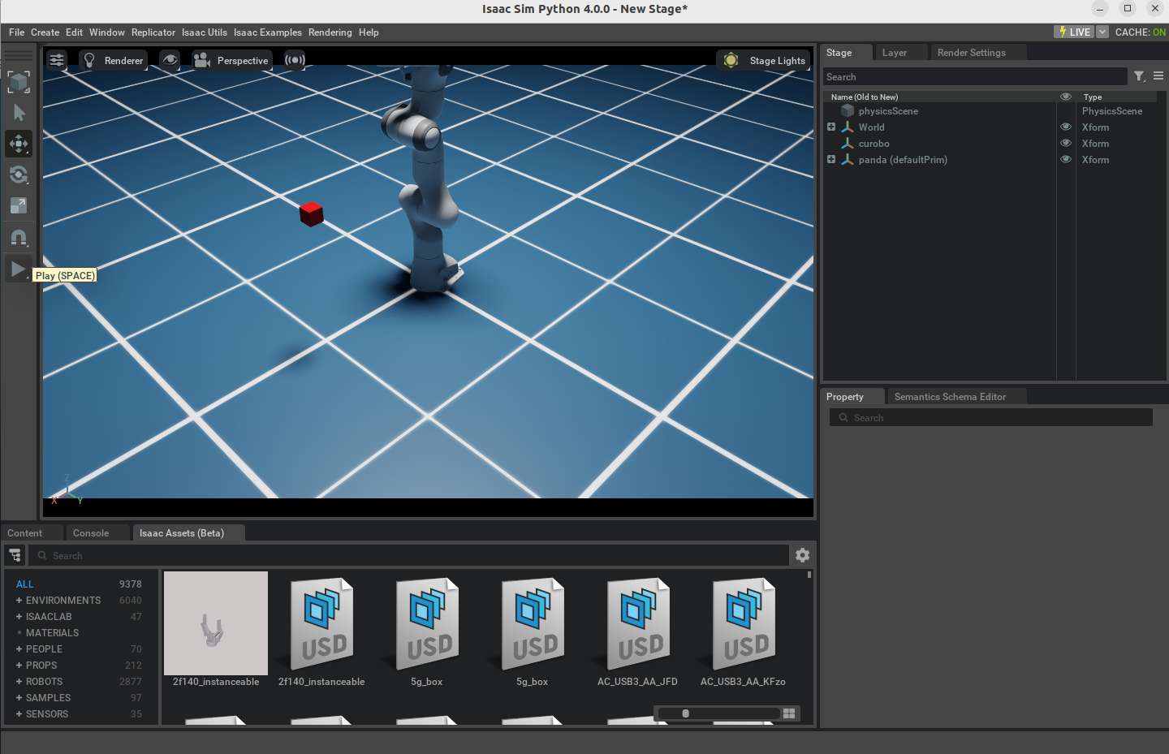Toggle visibility of World prim
Screen dimensions: 1169x754
point(1066,127)
